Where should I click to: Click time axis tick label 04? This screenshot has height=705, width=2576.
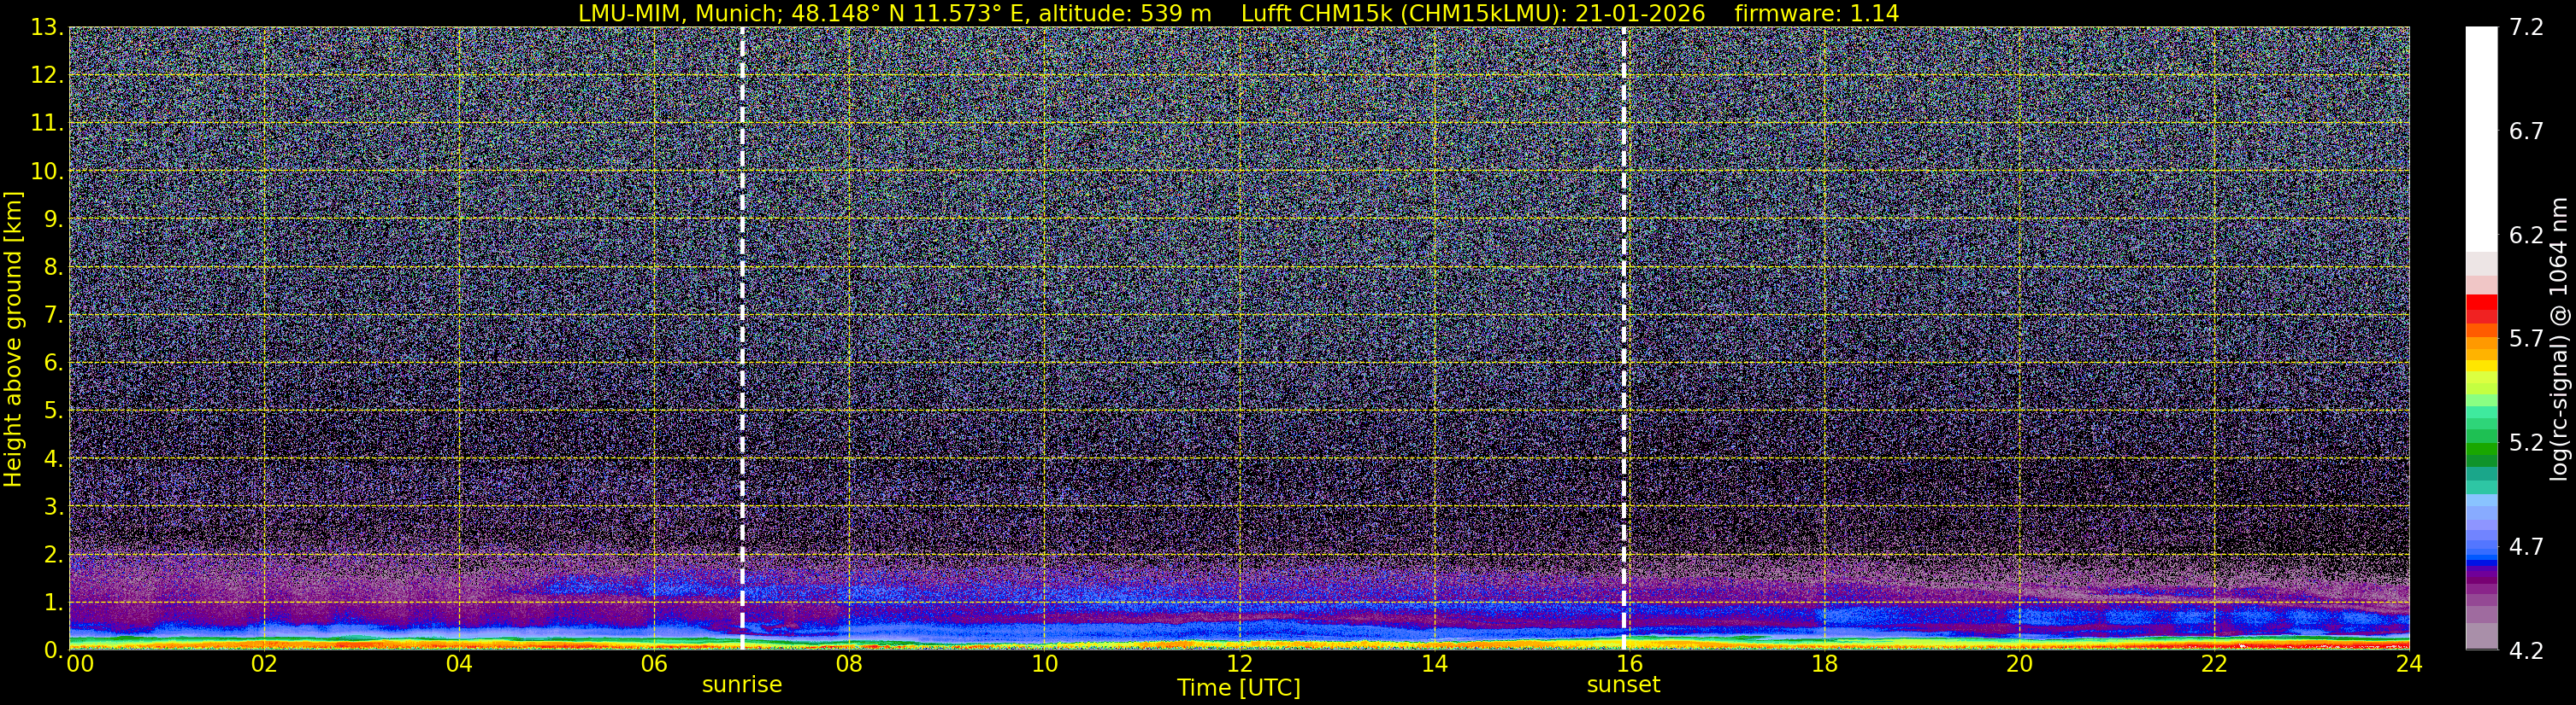pos(459,664)
